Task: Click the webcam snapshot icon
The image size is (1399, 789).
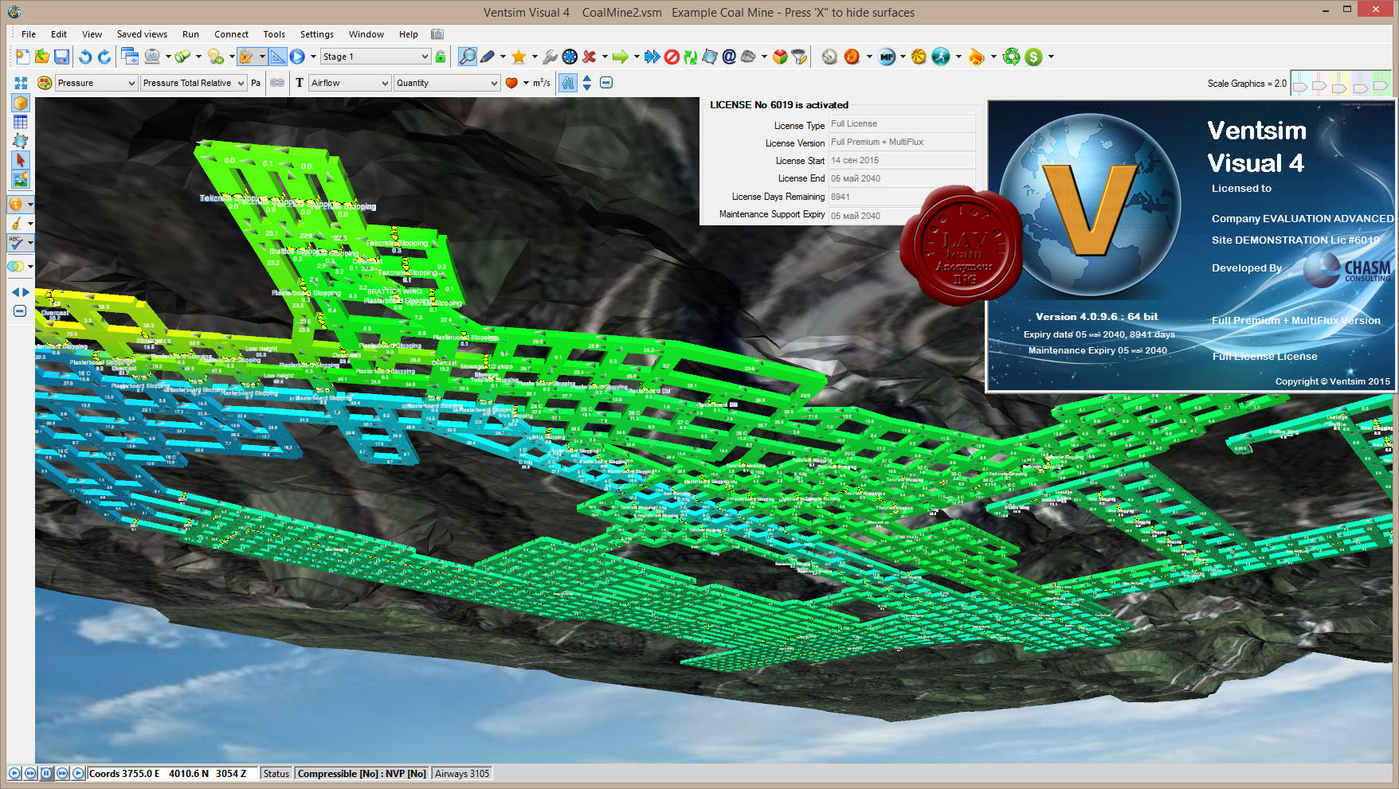Action: click(152, 57)
